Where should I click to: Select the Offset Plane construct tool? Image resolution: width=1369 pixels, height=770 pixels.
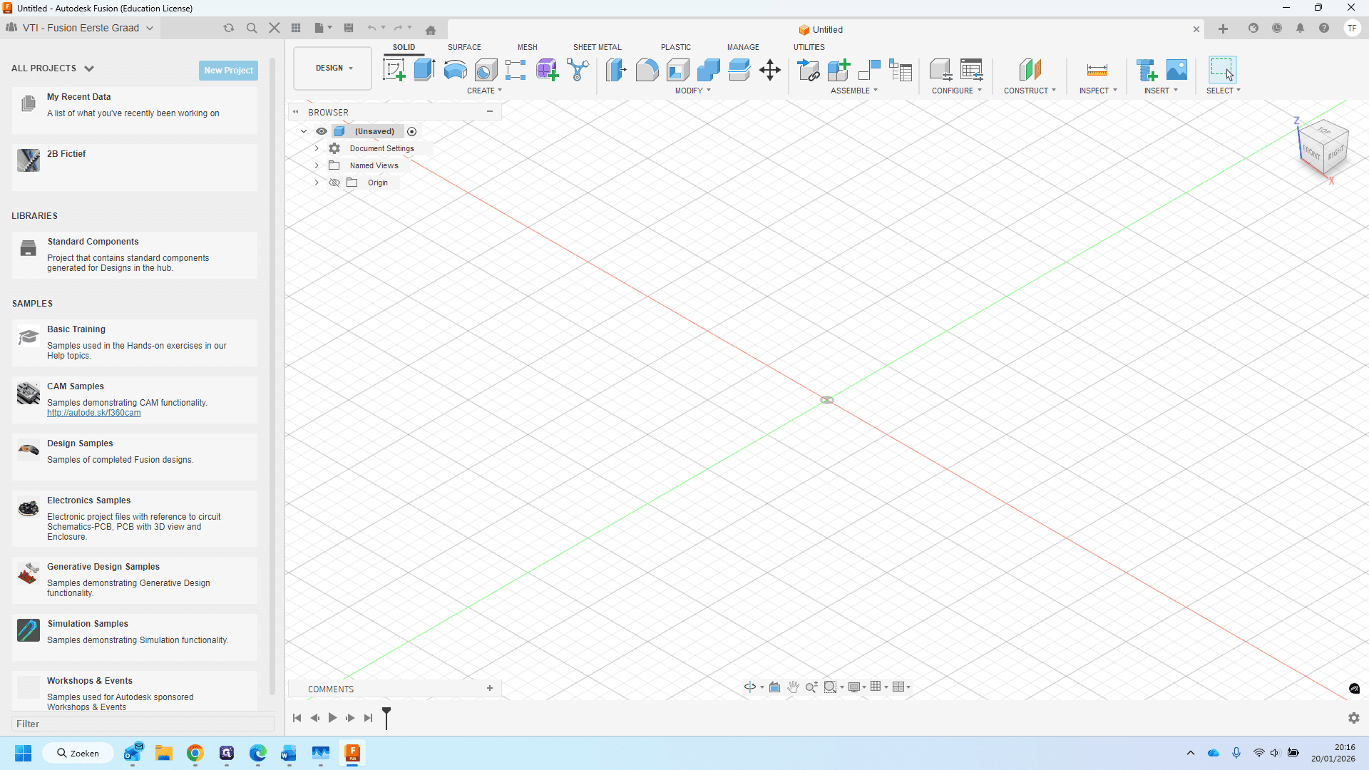[x=1030, y=70]
